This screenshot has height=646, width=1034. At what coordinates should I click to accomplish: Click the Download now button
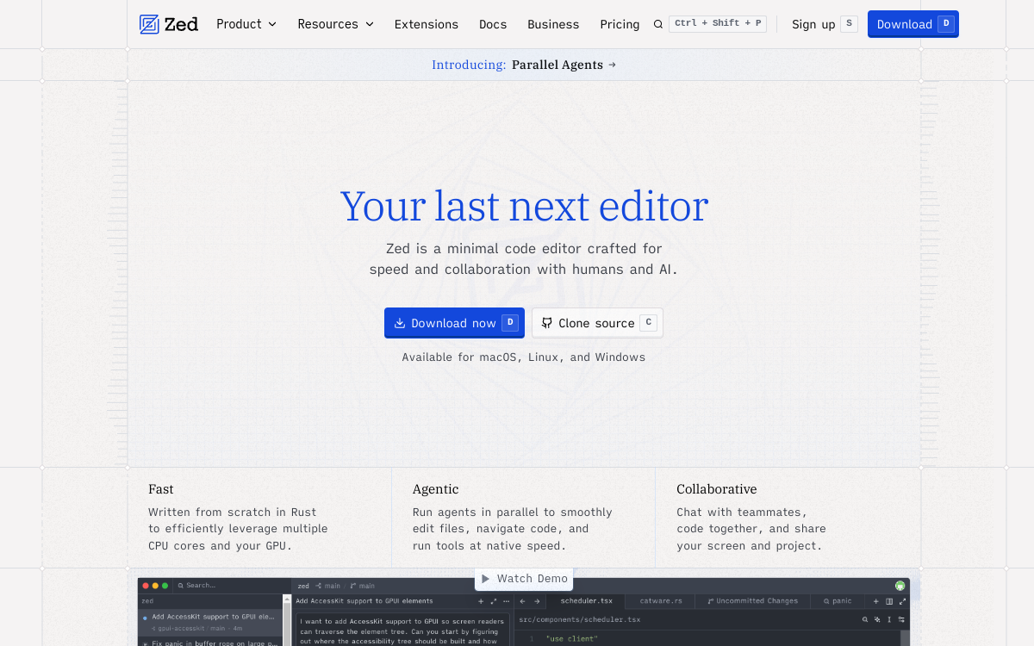tap(454, 323)
